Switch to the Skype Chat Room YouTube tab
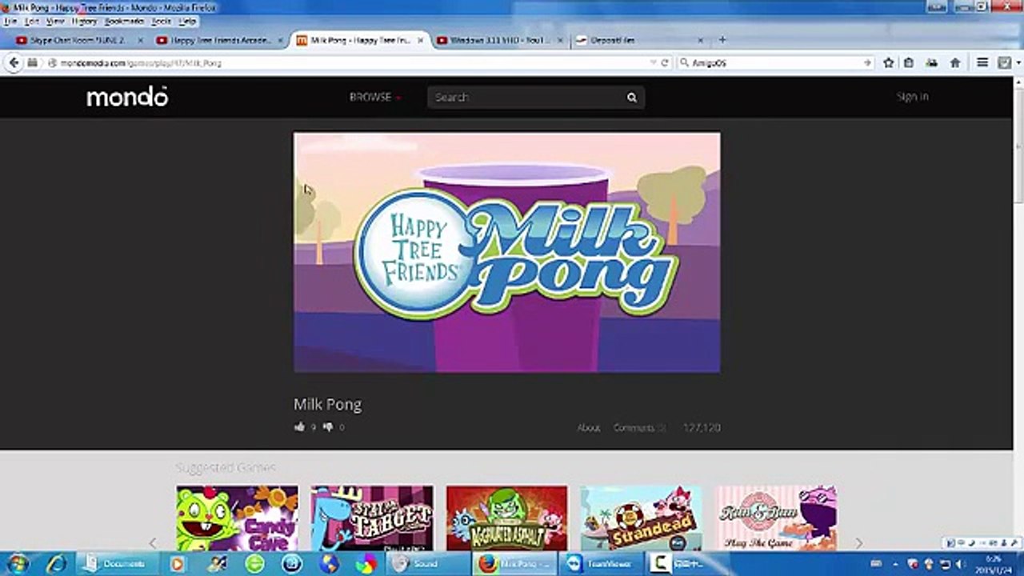This screenshot has height=576, width=1024. [78, 40]
